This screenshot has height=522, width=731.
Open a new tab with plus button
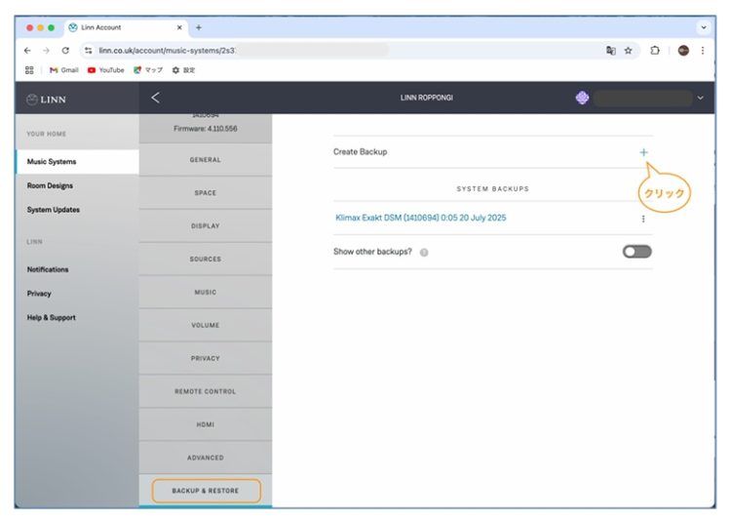point(199,27)
